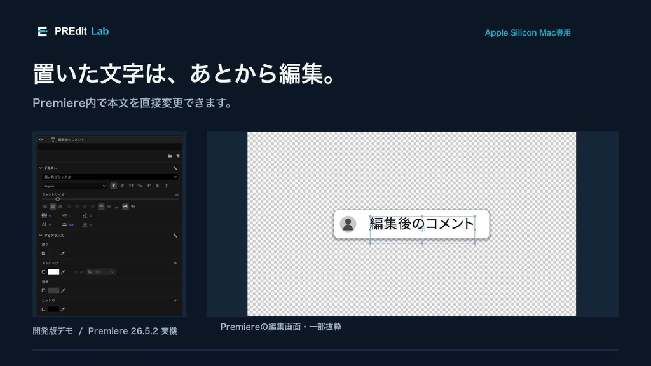The width and height of the screenshot is (651, 366).
Task: Click the 編集後のコメント text in preview
Action: [422, 224]
